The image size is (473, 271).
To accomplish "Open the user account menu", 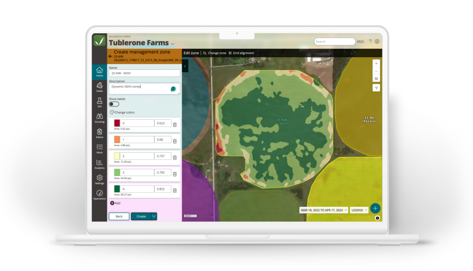I will click(377, 41).
